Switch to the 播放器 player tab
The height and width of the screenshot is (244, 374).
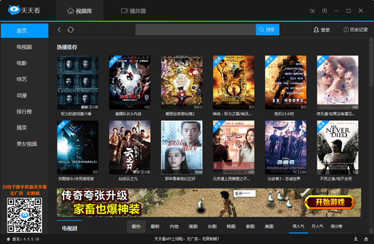pyautogui.click(x=133, y=11)
